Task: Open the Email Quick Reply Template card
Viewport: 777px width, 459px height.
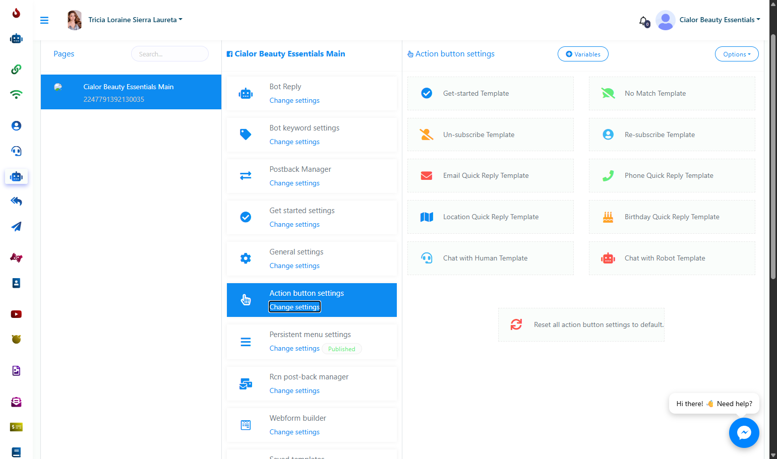Action: point(491,175)
